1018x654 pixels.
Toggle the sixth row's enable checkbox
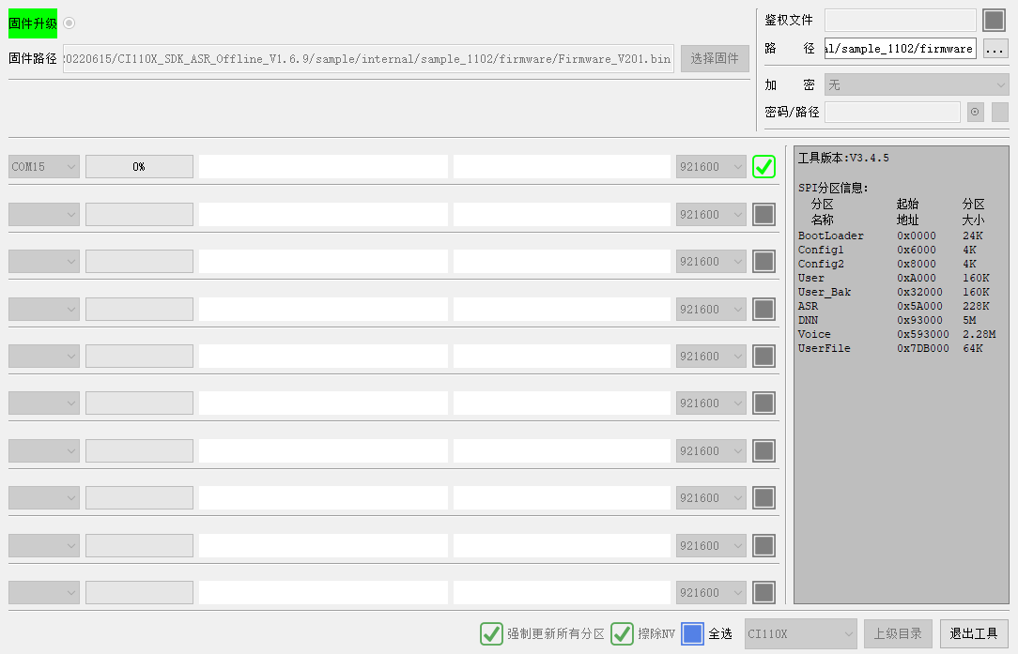click(763, 403)
